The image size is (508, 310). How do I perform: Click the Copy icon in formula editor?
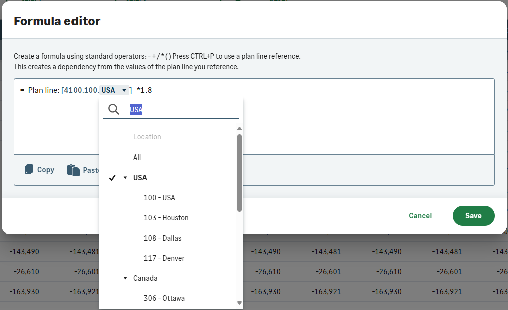pos(29,170)
